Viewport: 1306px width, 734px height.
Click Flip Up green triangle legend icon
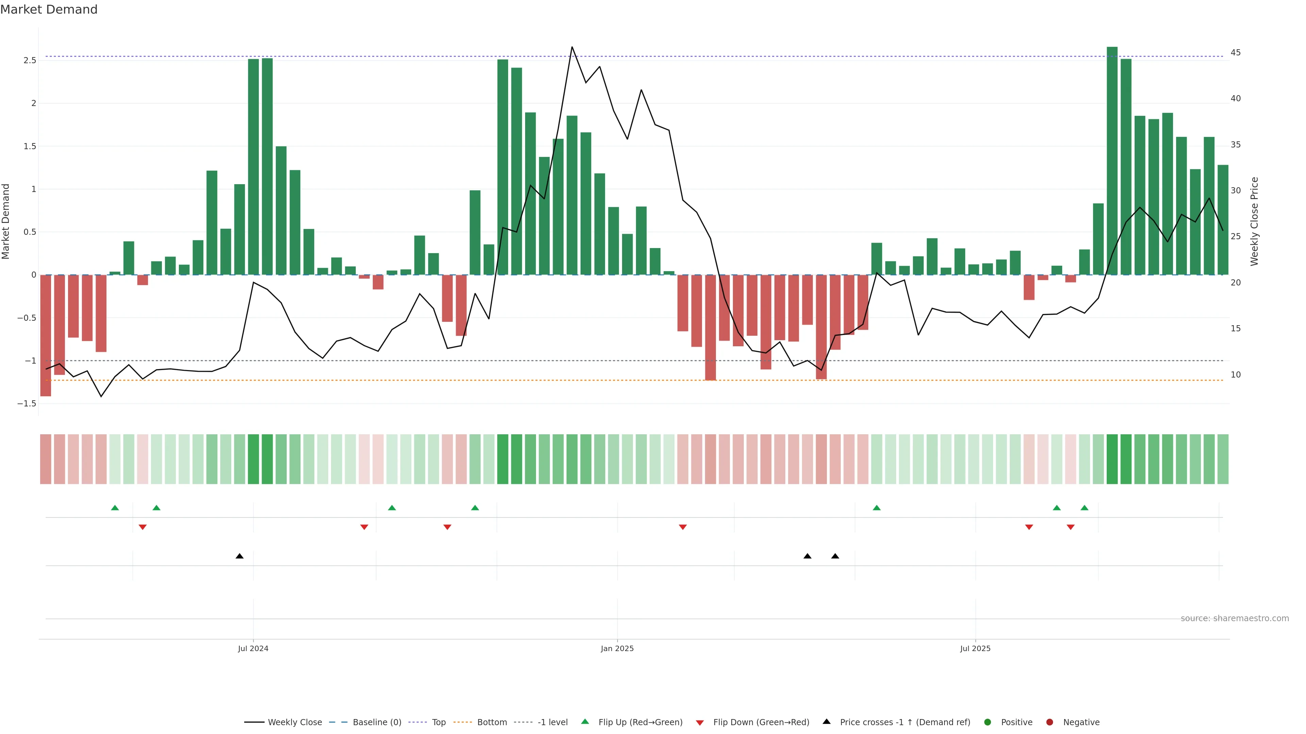(x=585, y=722)
